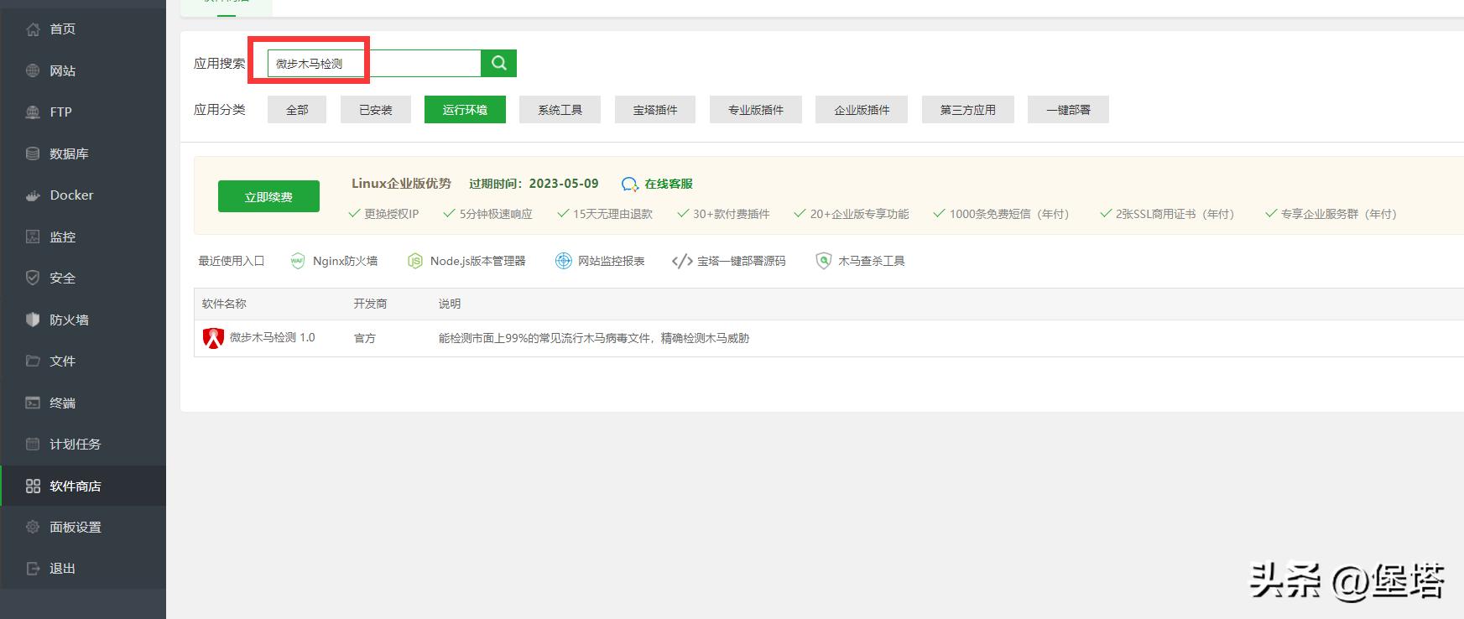Open the 首页 sidebar menu
The width and height of the screenshot is (1464, 619).
coord(83,29)
